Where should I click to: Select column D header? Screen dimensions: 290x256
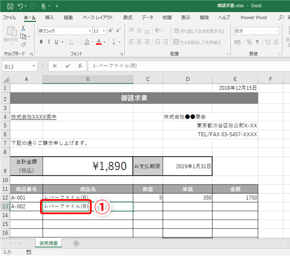pos(187,80)
